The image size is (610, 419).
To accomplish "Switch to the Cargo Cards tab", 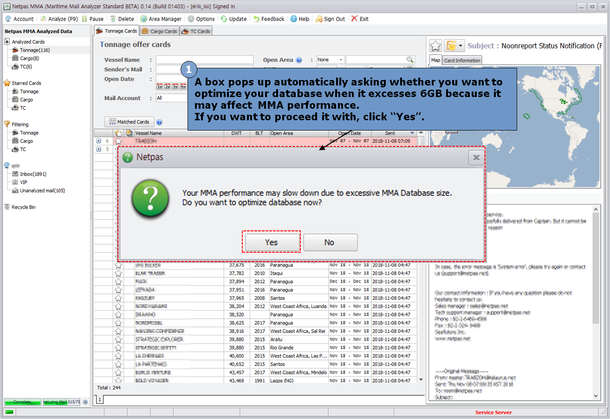I will [x=159, y=31].
